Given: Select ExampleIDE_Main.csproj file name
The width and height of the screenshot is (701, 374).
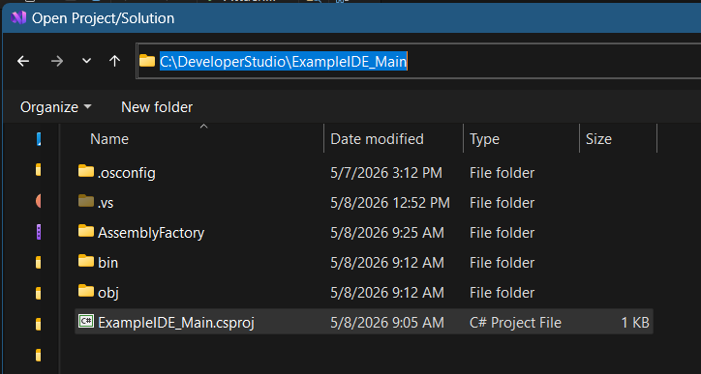Looking at the screenshot, I should [176, 323].
